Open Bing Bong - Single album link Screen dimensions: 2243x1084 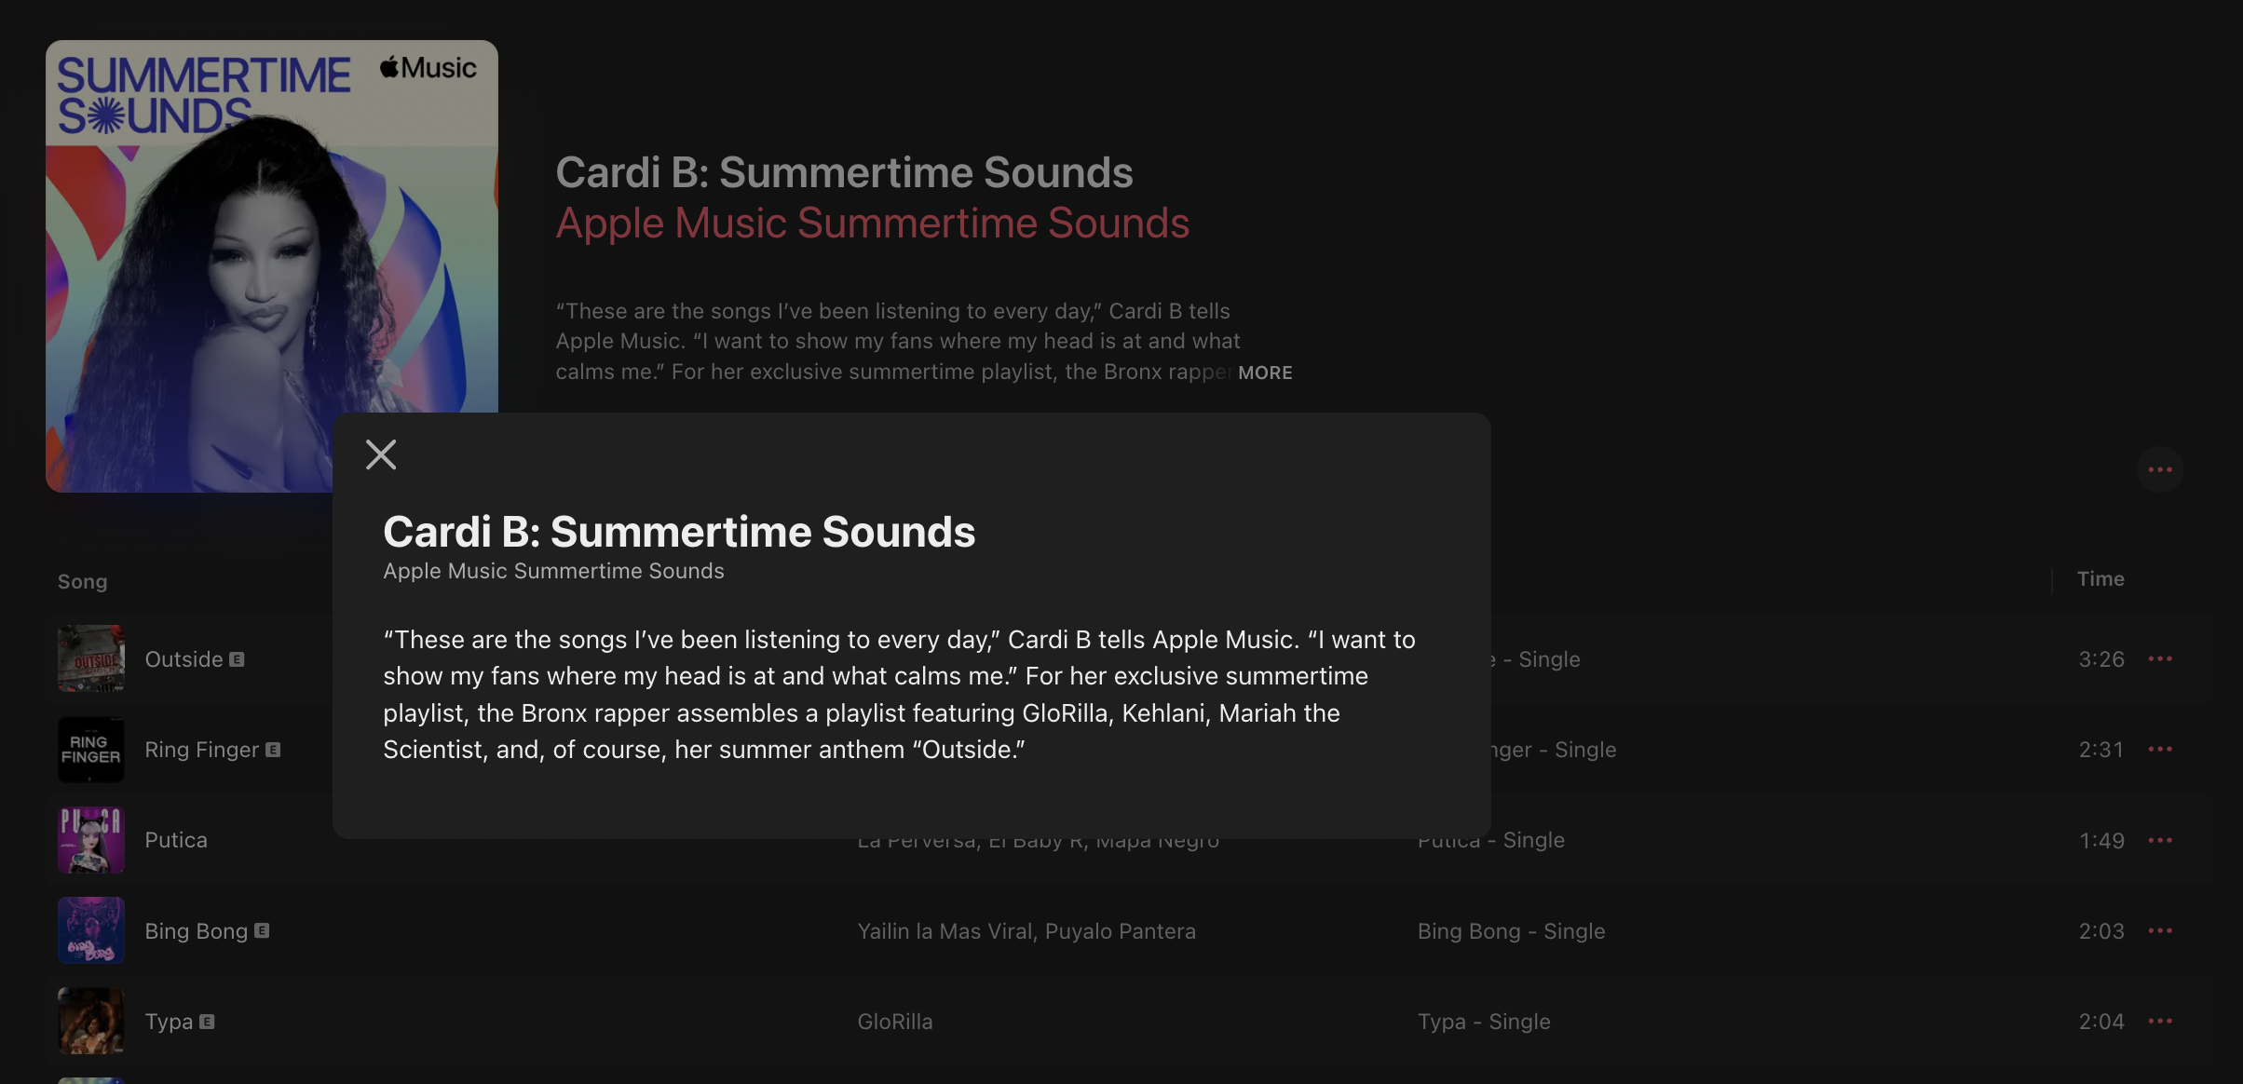[1511, 931]
